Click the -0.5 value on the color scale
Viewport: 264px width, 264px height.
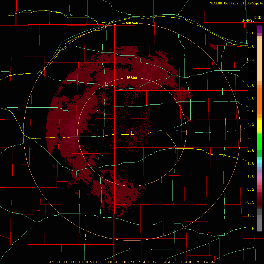(250, 202)
